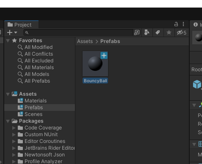Click the Search by Label tag icon
202x164 pixels.
[x=158, y=32]
